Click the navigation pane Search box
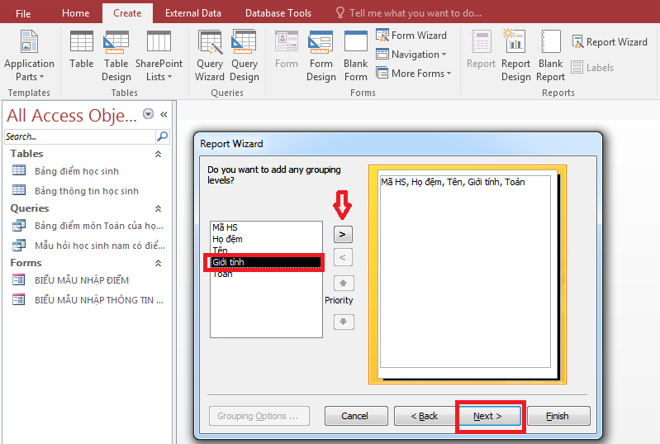660x444 pixels. pyautogui.click(x=79, y=136)
